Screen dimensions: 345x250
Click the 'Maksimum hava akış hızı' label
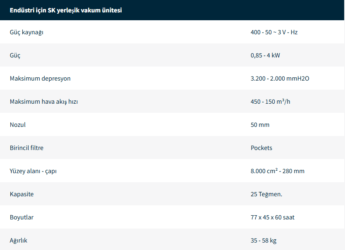tap(44, 102)
